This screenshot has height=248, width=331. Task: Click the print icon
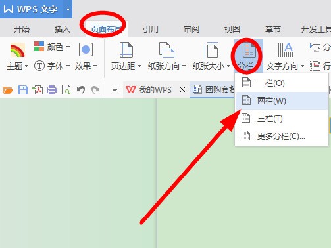(52, 90)
